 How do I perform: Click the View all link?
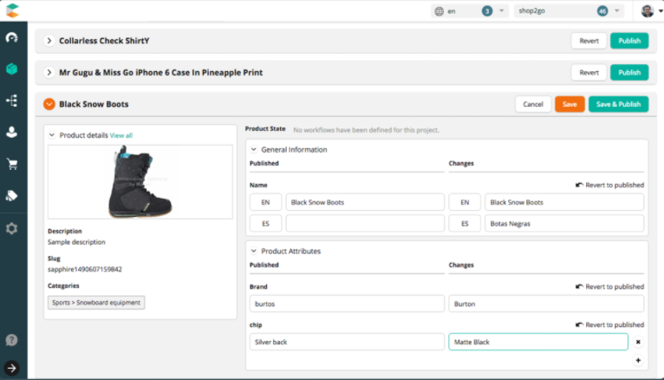(121, 135)
